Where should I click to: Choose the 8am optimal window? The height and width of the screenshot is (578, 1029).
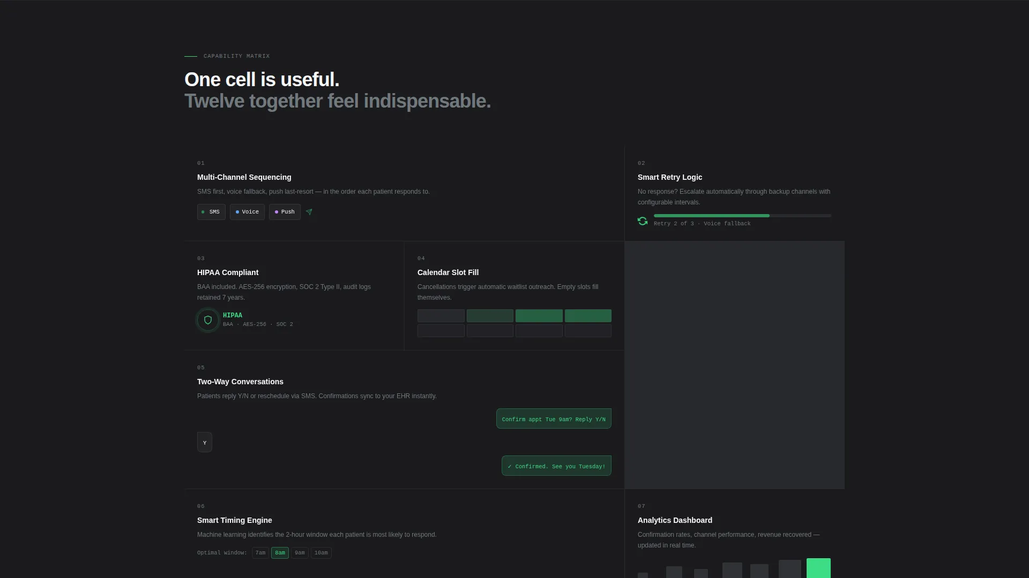(x=280, y=553)
